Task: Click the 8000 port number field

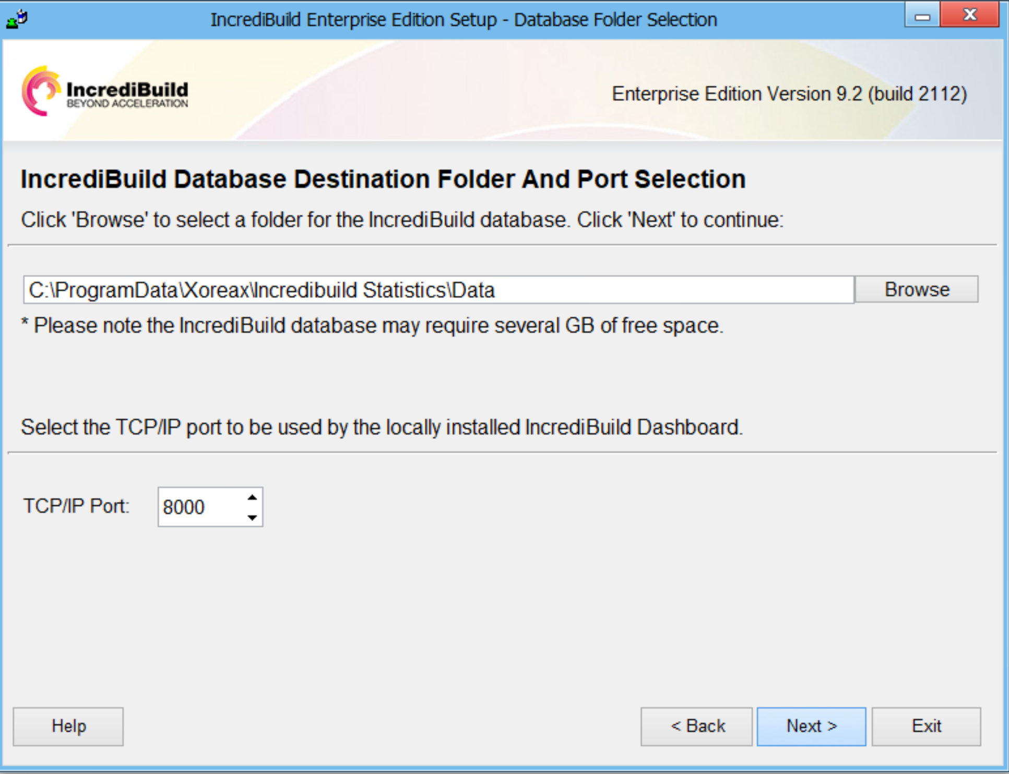Action: pyautogui.click(x=201, y=507)
